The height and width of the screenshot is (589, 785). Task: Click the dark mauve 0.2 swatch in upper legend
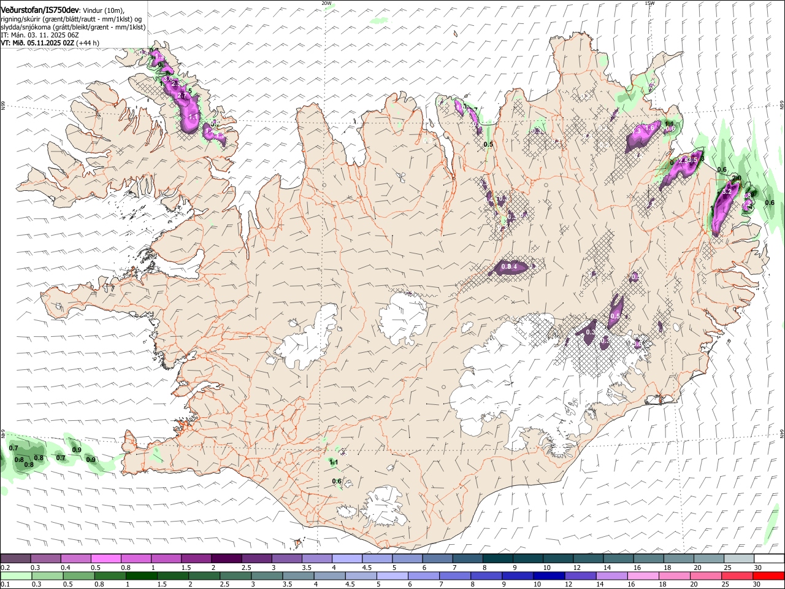15,558
